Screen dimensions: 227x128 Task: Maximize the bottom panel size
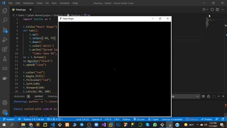click(x=219, y=96)
